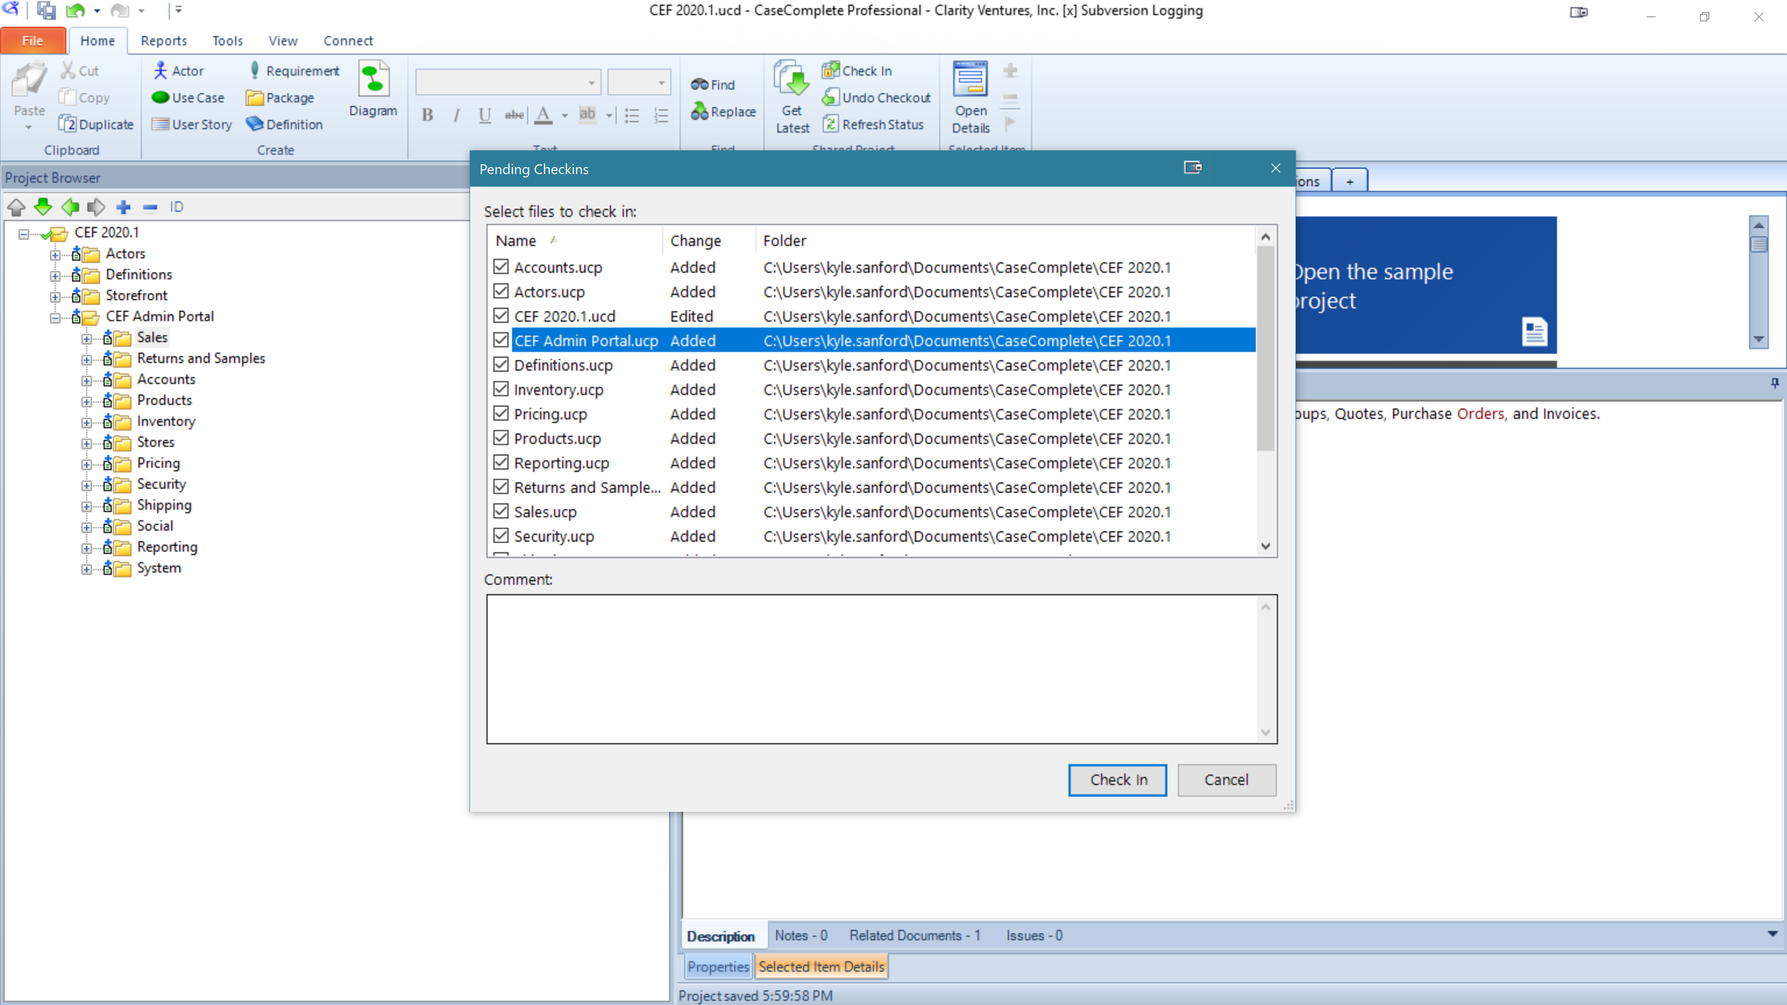Image resolution: width=1787 pixels, height=1005 pixels.
Task: Click the numbered list icon
Action: coord(661,115)
